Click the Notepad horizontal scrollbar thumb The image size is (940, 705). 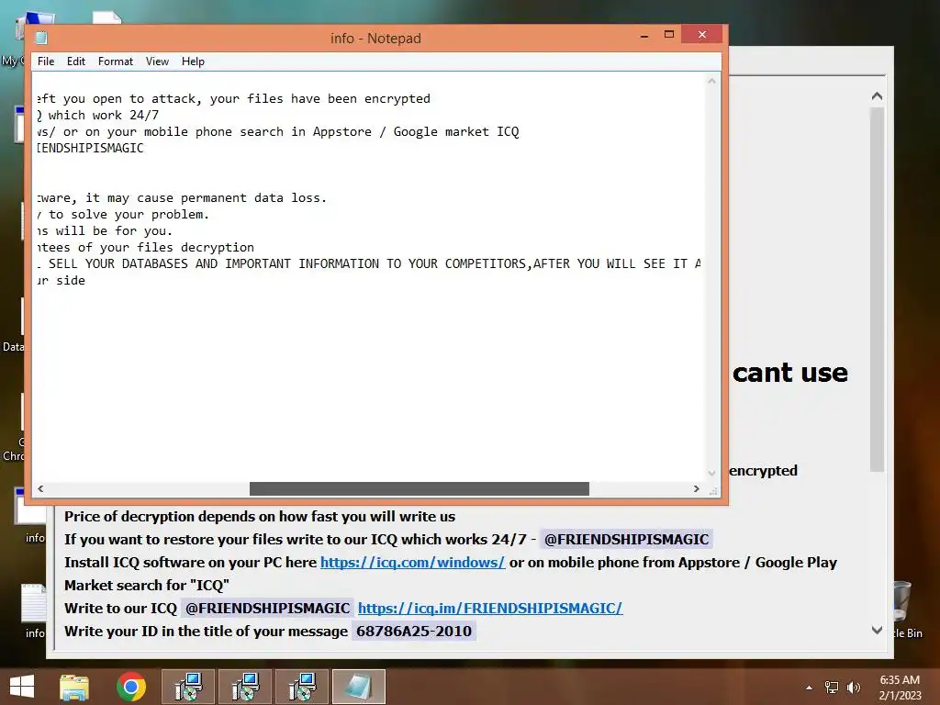419,488
